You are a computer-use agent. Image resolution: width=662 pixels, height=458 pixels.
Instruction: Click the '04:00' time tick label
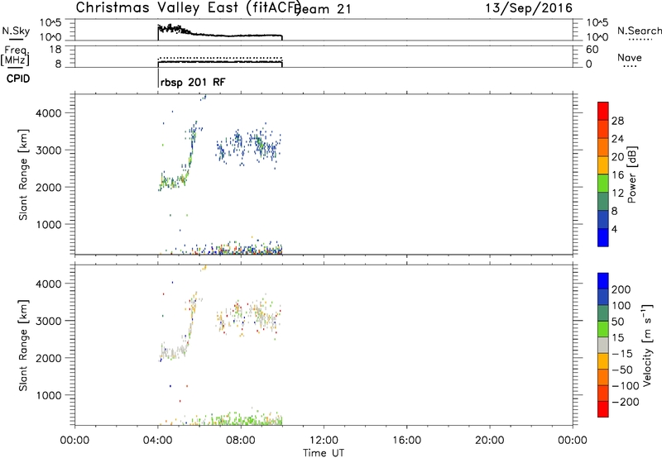158,441
